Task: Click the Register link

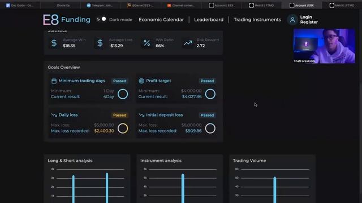Action: click(309, 22)
